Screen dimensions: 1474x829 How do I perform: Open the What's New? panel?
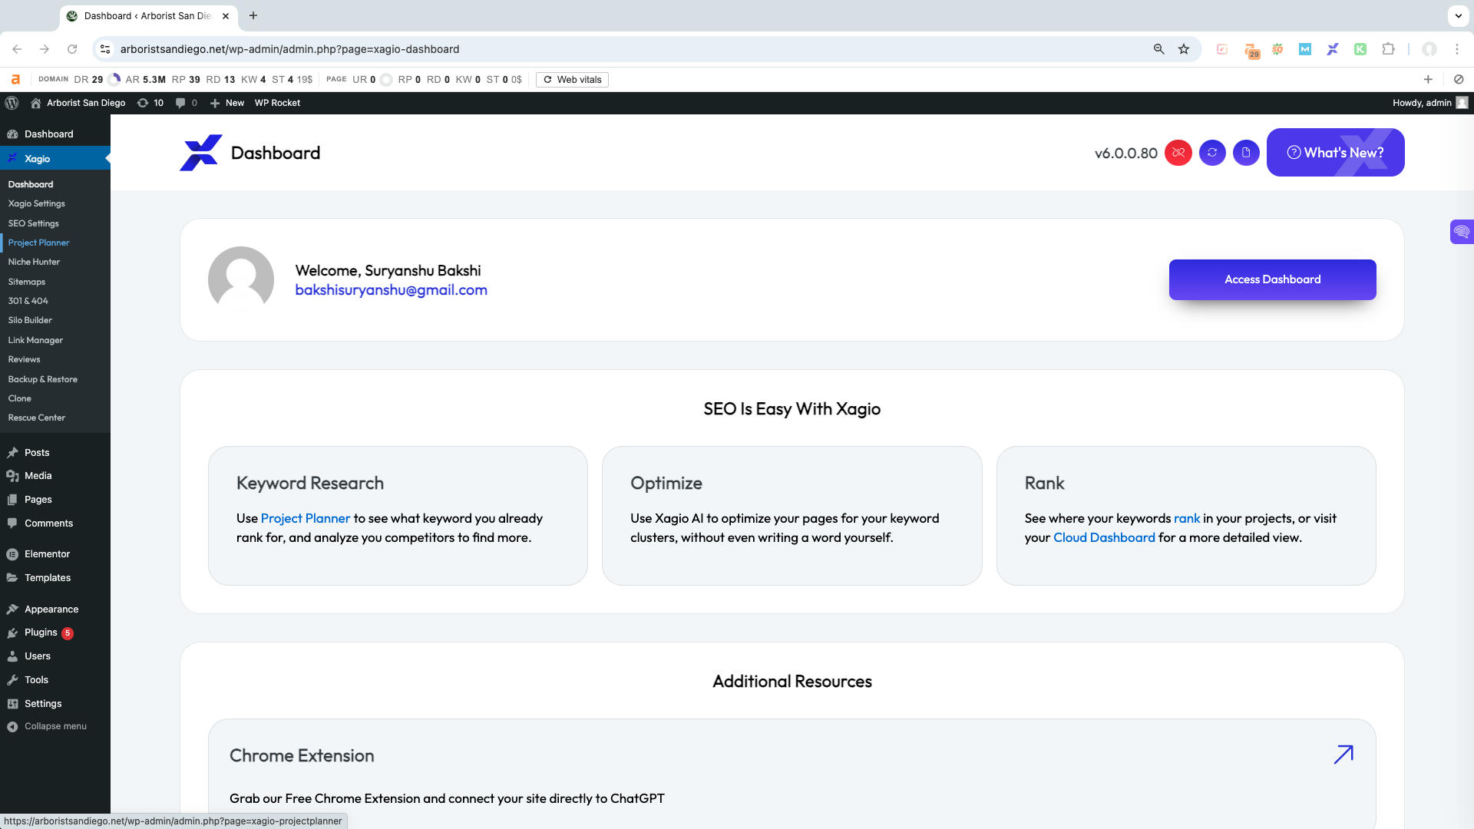(x=1335, y=153)
